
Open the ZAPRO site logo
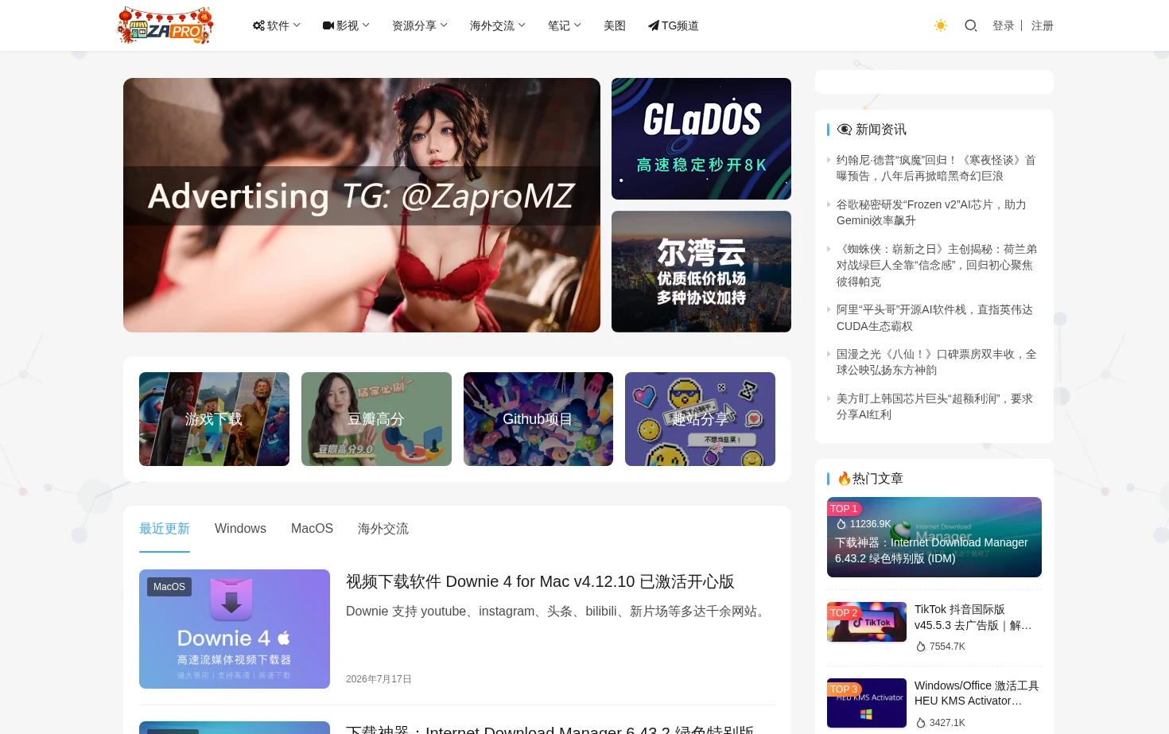click(x=165, y=25)
